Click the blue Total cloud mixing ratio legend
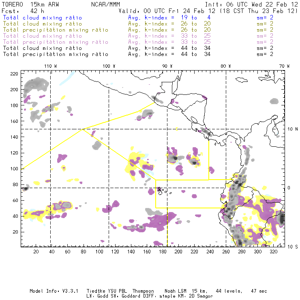This screenshot has height=300, width=300. click(42, 18)
